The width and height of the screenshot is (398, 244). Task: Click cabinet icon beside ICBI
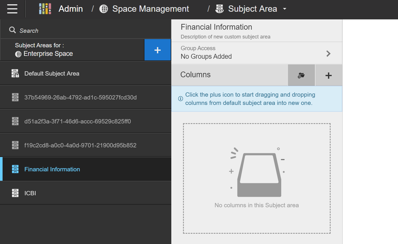(x=15, y=193)
